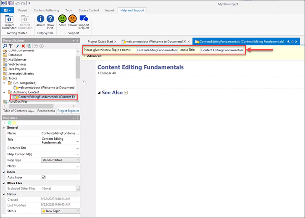Screen dimensions: 305x218
Task: Collapse the Authoring Content tree node
Action: [5, 92]
